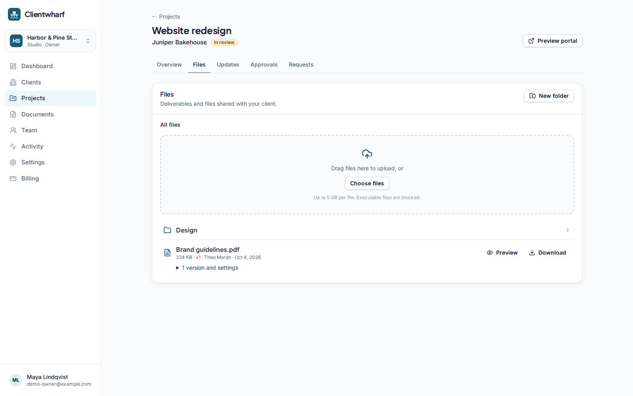Click the Choose files button
The width and height of the screenshot is (633, 396).
click(x=367, y=183)
